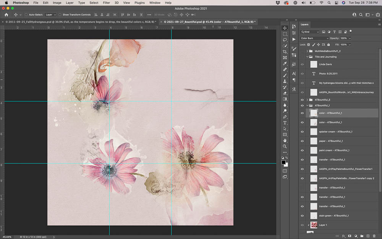The height and width of the screenshot is (239, 382).
Task: Click the swap foreground/background colors arrow
Action: [x=287, y=158]
